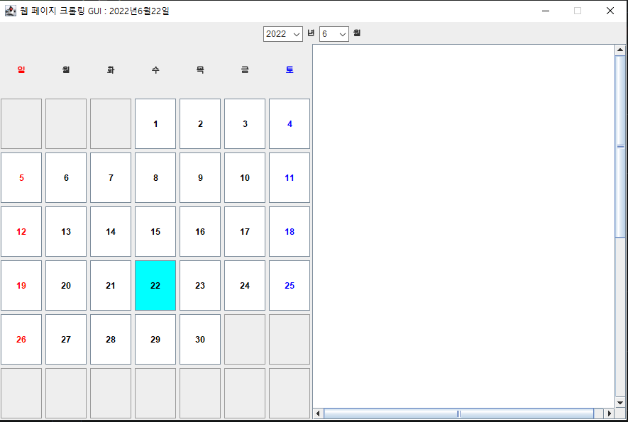Close the crawling GUI window
This screenshot has height=422, width=628.
tap(610, 11)
